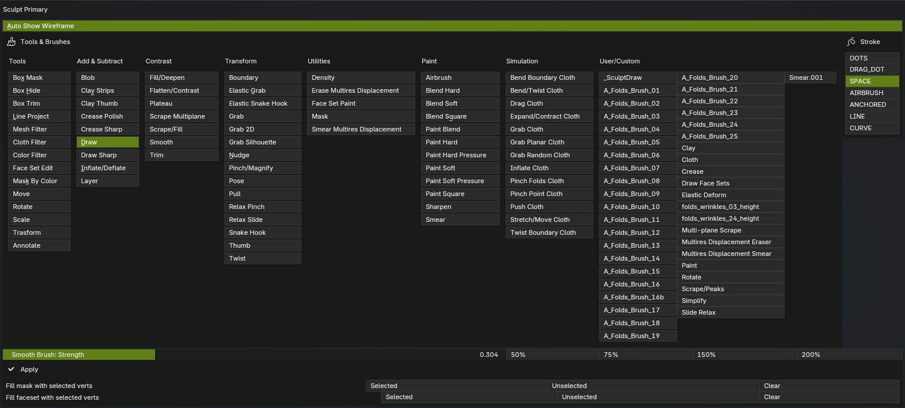
Task: Pick the folds_wrinkles_03_height brush
Action: pos(731,207)
